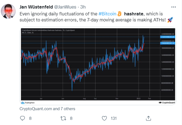Click the retweet count of 8
This screenshot has height=125, width=182.
click(71, 118)
